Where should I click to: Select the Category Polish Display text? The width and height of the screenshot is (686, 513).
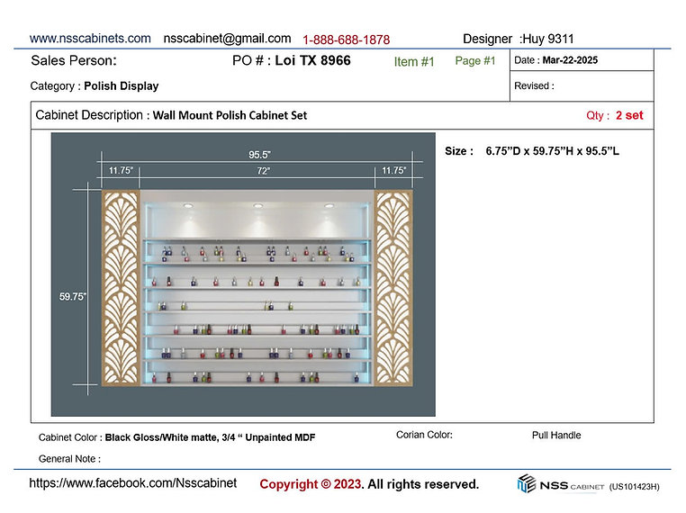[95, 85]
